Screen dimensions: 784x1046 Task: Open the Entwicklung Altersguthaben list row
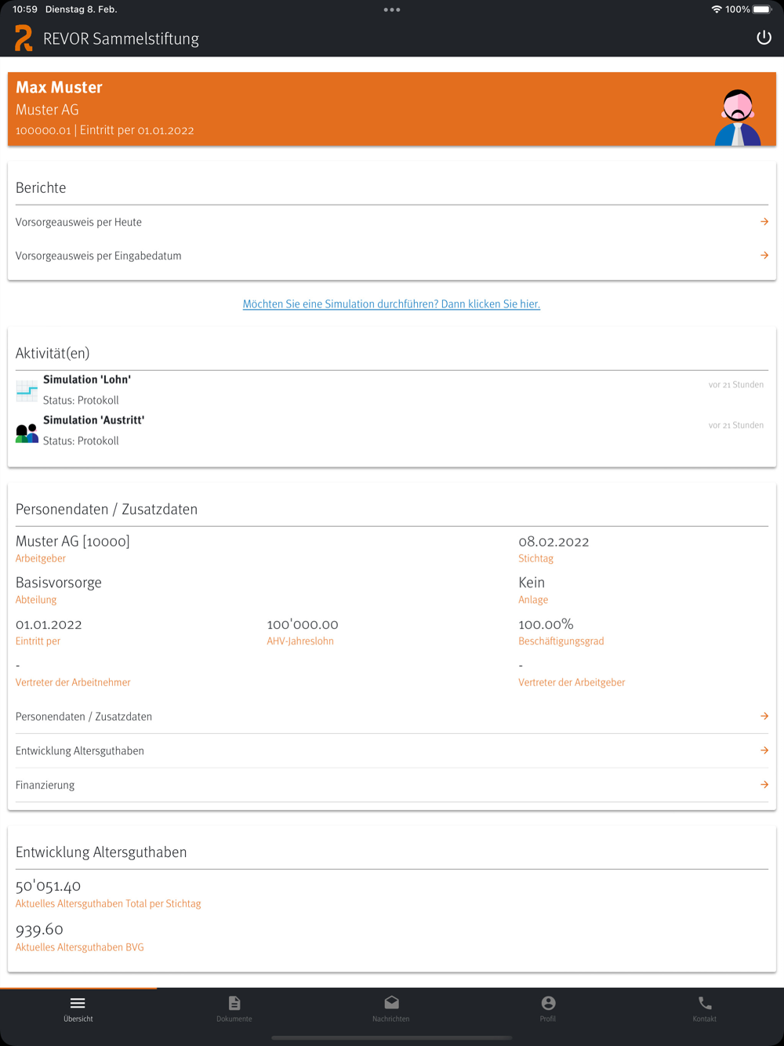pyautogui.click(x=392, y=750)
